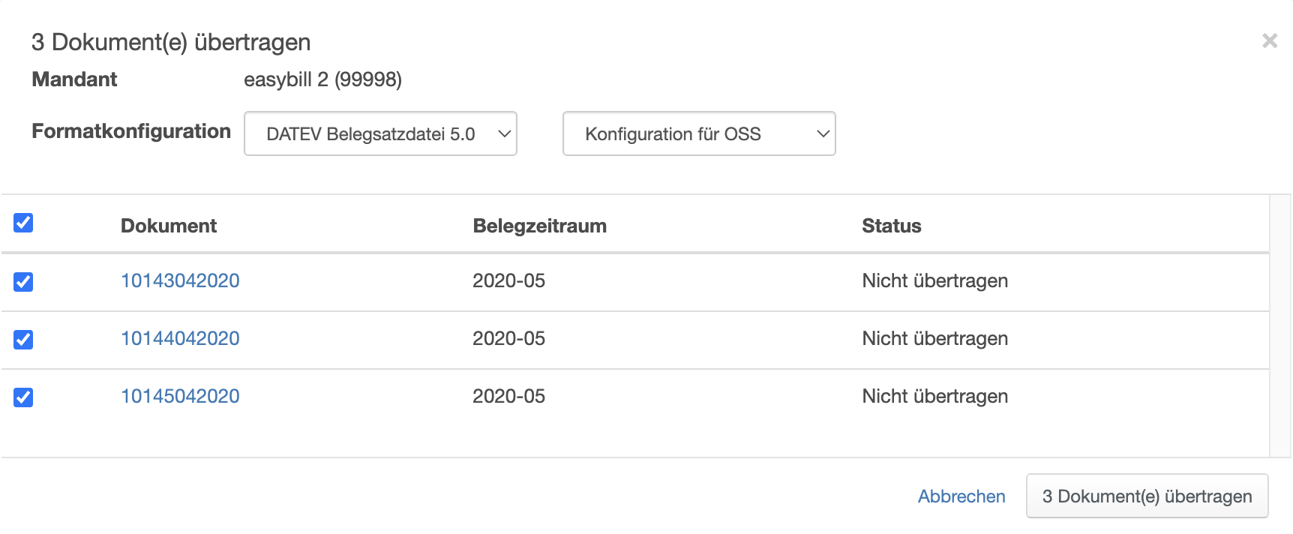Click the Abbrechen link
1293x534 pixels.
961,496
